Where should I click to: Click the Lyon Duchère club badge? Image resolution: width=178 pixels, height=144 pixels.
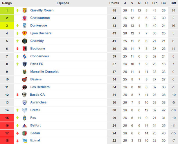tap(25, 33)
